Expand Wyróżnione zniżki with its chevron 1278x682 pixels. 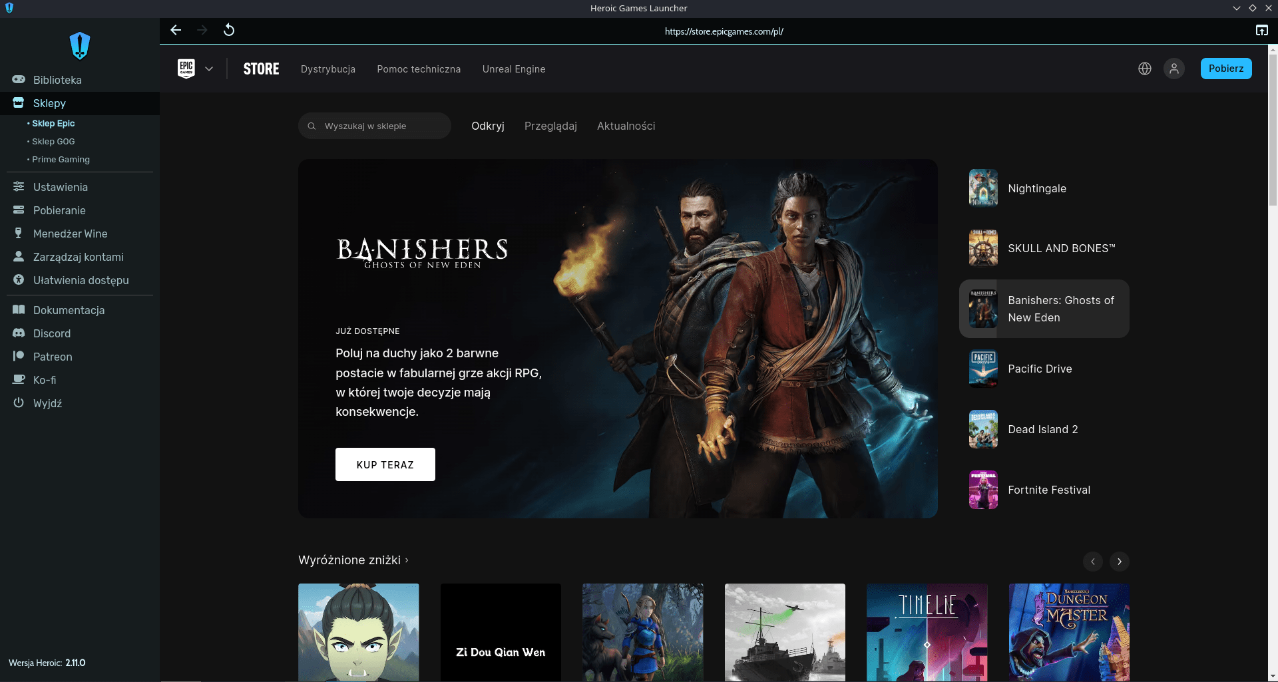pos(407,560)
